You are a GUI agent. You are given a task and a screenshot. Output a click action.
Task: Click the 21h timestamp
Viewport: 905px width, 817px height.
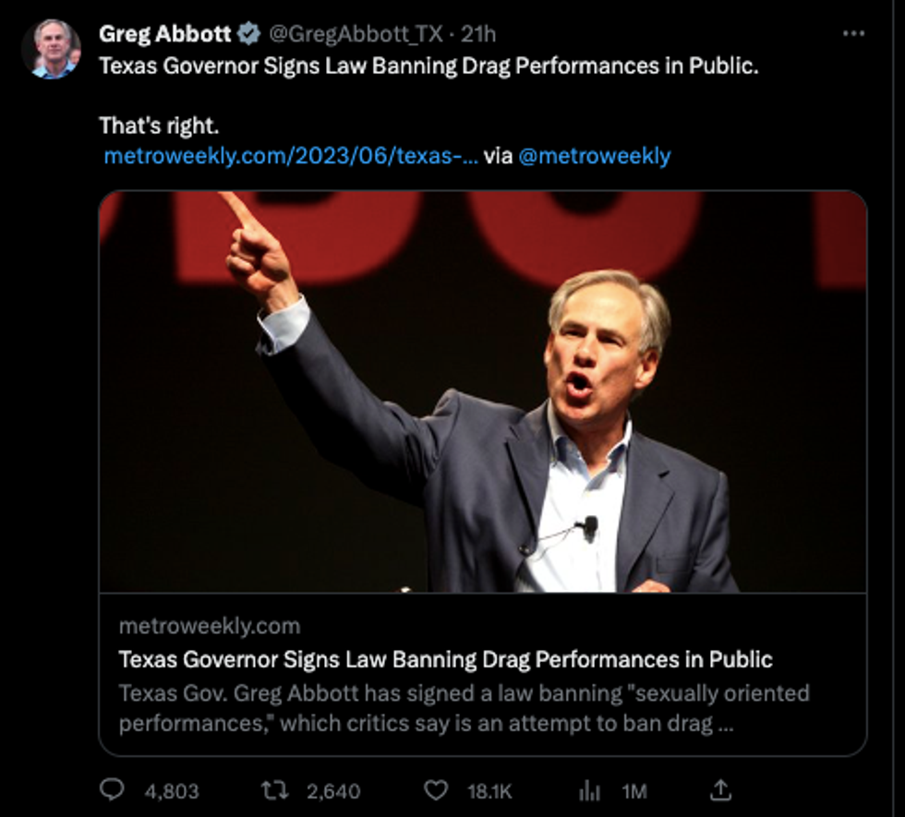478,34
